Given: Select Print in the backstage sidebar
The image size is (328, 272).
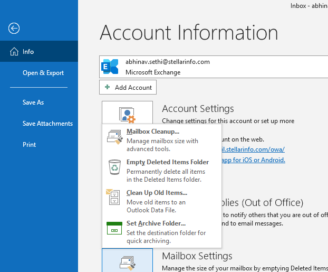Looking at the screenshot, I should coord(29,145).
